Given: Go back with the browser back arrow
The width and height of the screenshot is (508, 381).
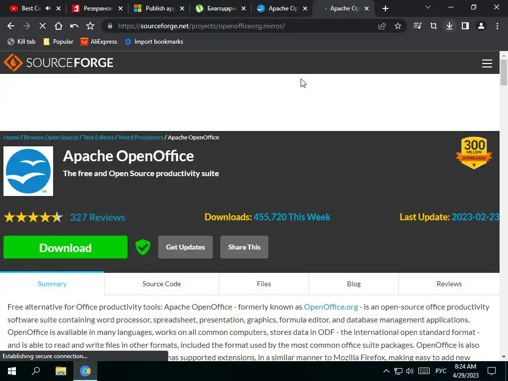Looking at the screenshot, I should tap(11, 26).
